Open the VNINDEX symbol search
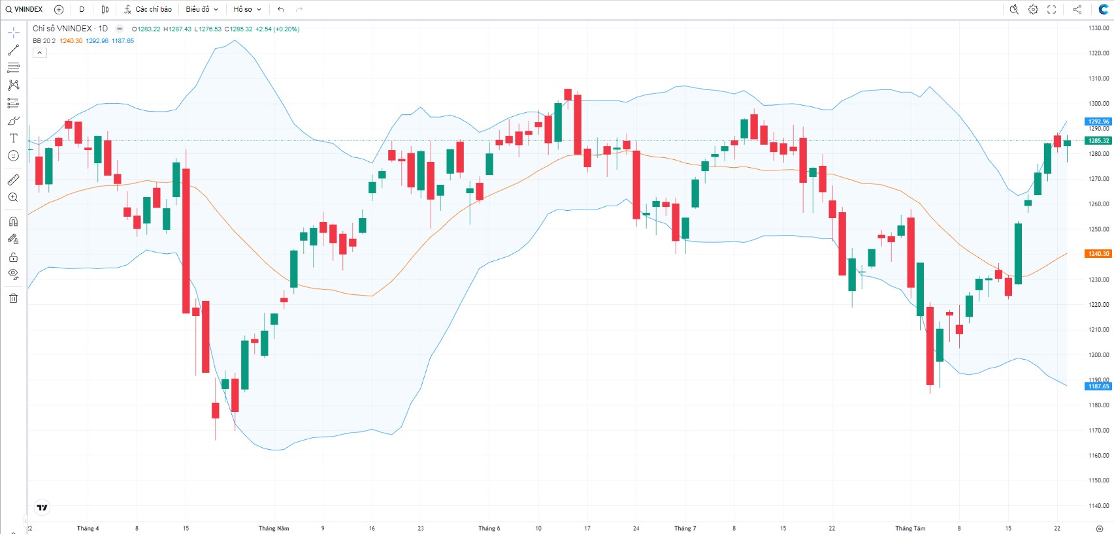The width and height of the screenshot is (1114, 534). [24, 9]
